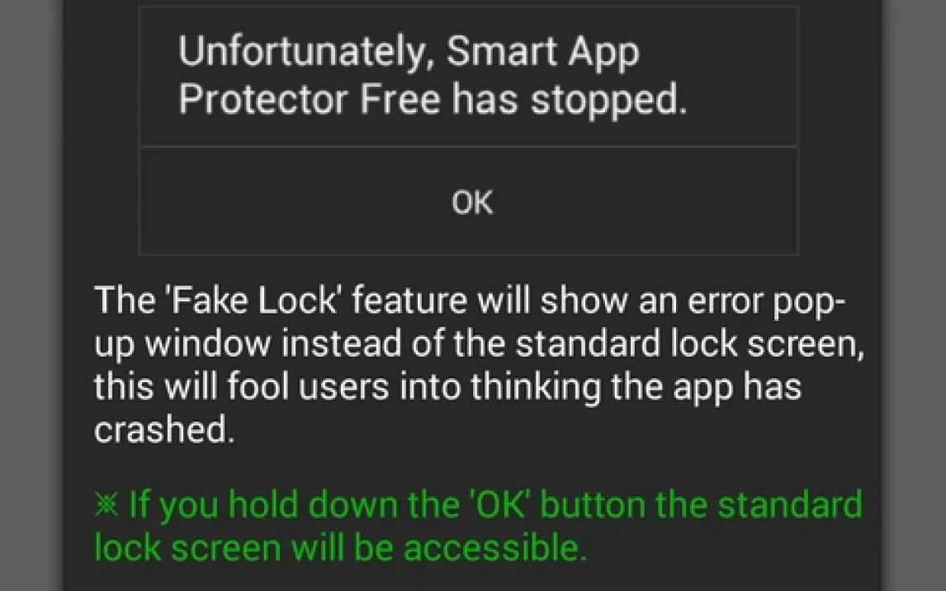Select the 'Fake Lock' feature description paragraph
The image size is (946, 591).
click(x=479, y=364)
